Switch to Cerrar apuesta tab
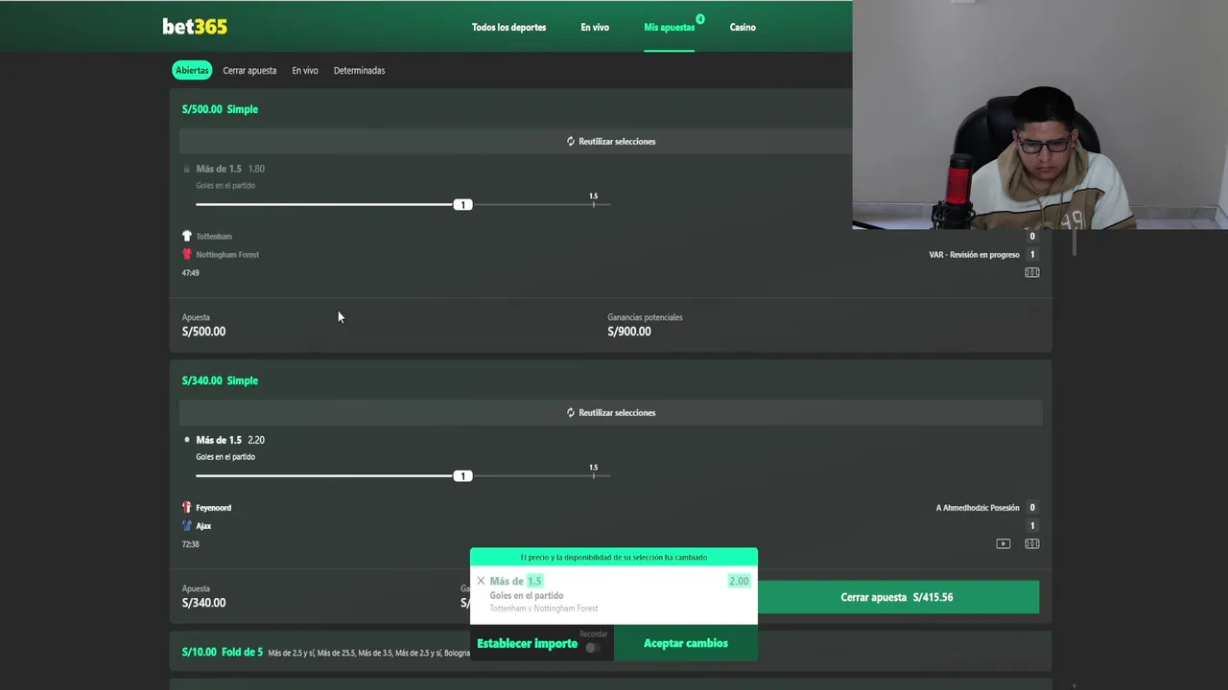This screenshot has width=1228, height=690. tap(249, 70)
